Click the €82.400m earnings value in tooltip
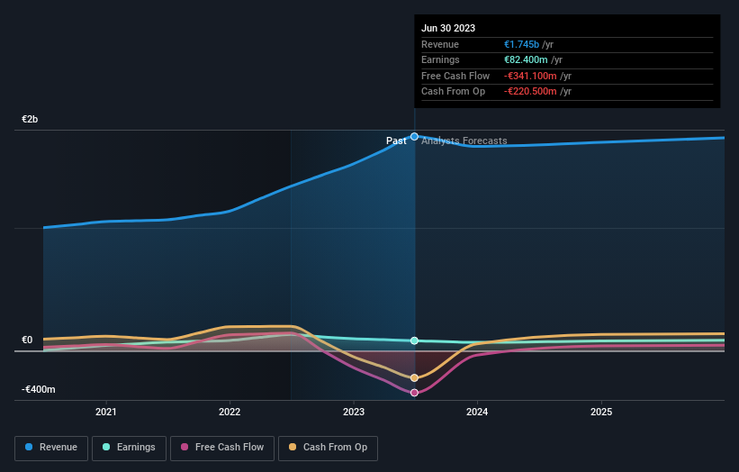The height and width of the screenshot is (472, 739). tap(526, 59)
